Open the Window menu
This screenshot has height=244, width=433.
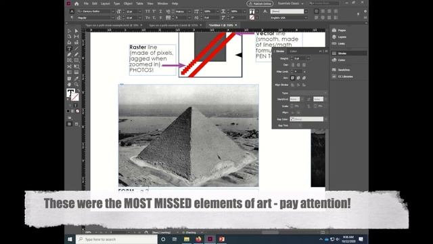click(162, 3)
